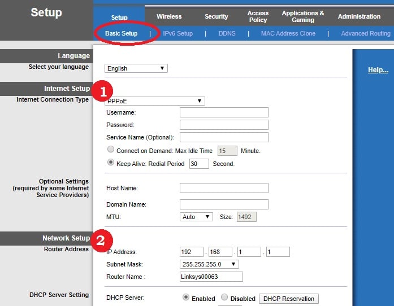Select Keep Alive radio button
Image resolution: width=394 pixels, height=306 pixels.
[x=111, y=163]
